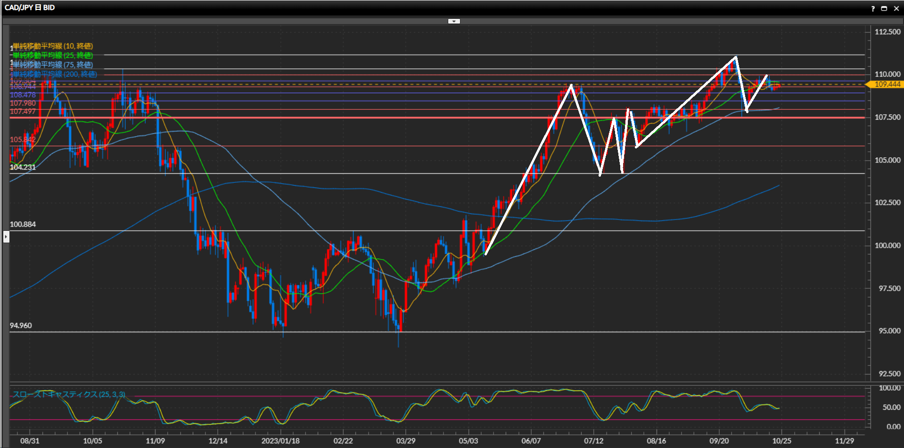Viewport: 904px width, 448px height.
Task: Select the 10-period moving average label
Action: coord(53,46)
